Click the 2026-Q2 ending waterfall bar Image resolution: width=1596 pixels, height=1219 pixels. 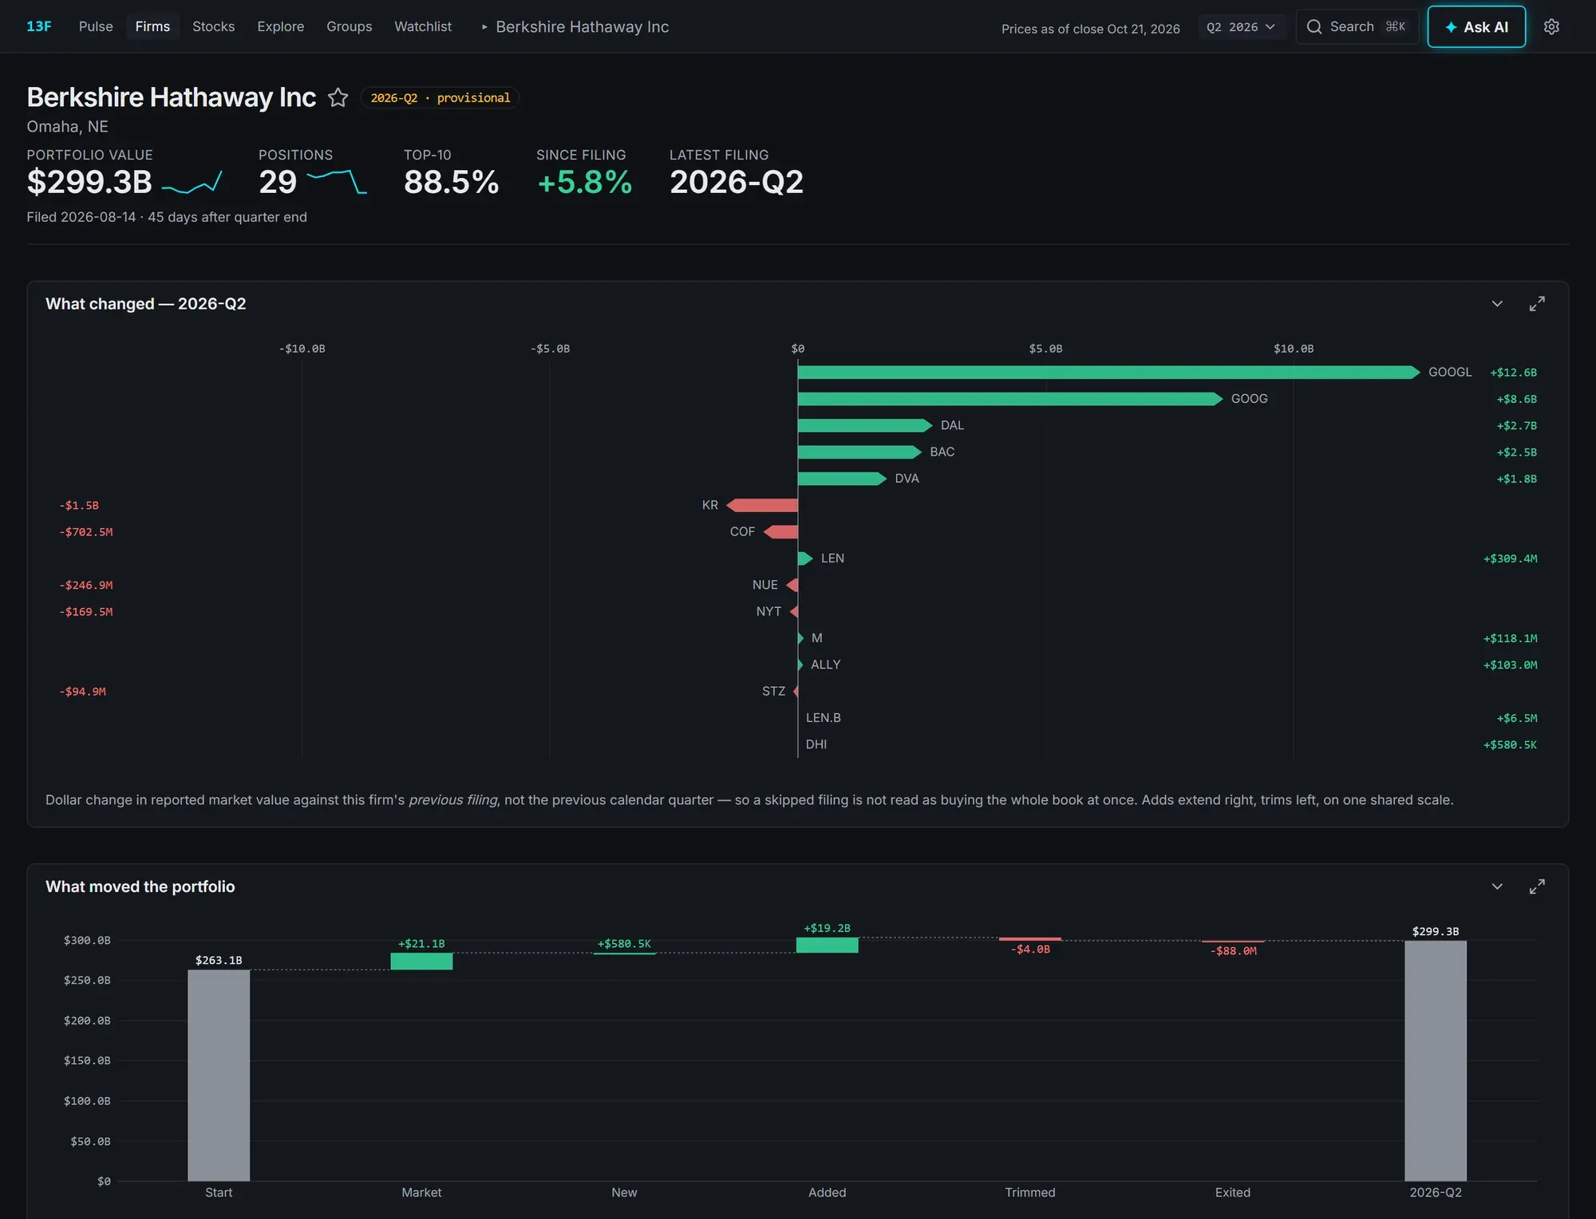coord(1436,1060)
